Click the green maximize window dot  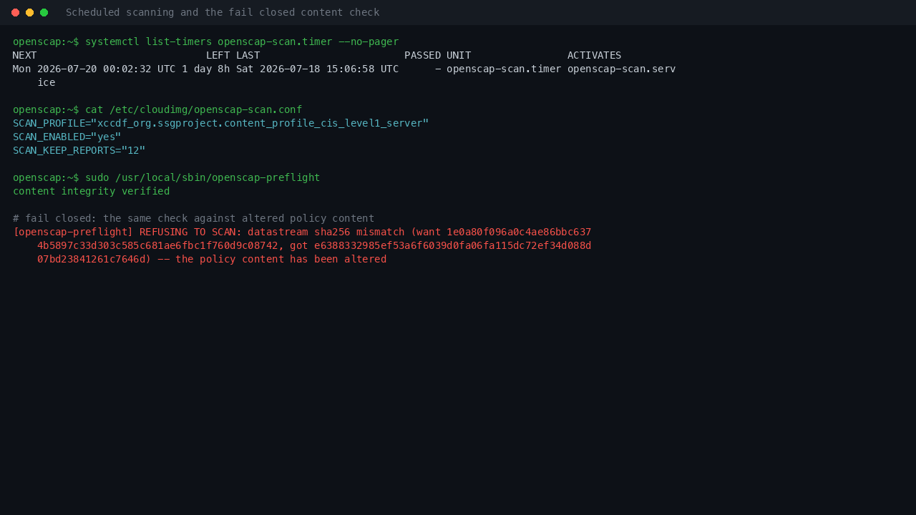tap(44, 12)
